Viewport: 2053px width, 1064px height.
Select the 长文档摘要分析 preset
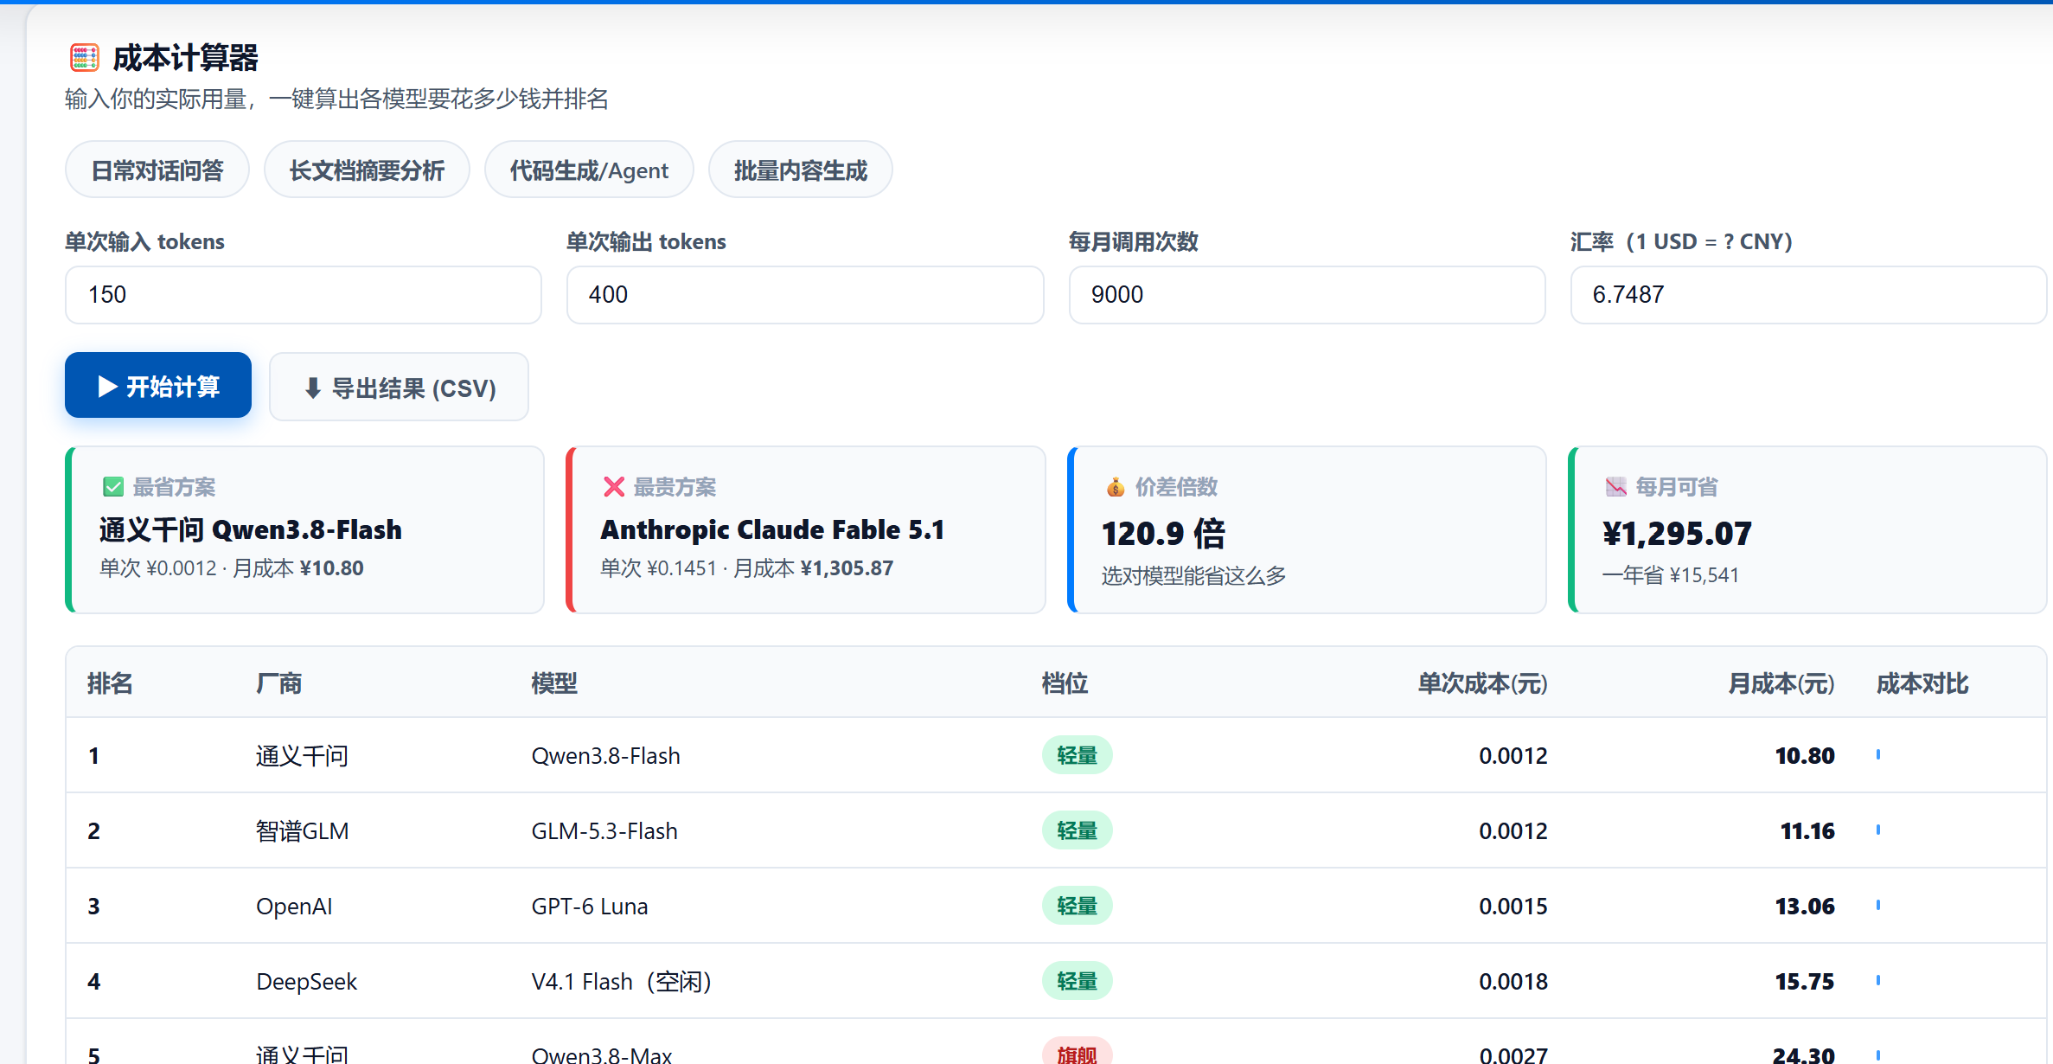point(367,170)
